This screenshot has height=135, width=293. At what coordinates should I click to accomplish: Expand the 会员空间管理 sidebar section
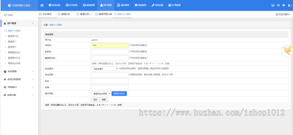19,79
